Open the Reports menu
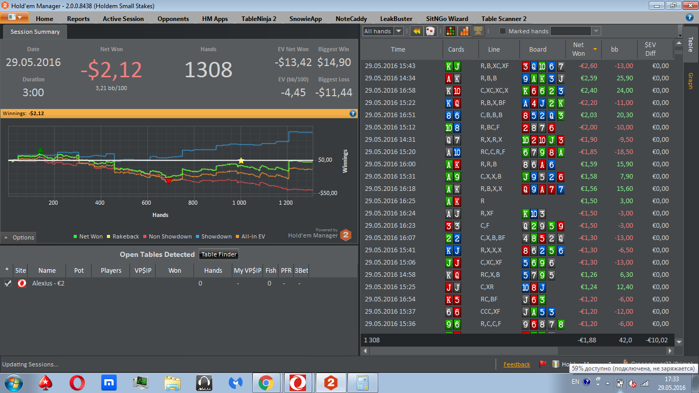The image size is (699, 393). (x=78, y=18)
